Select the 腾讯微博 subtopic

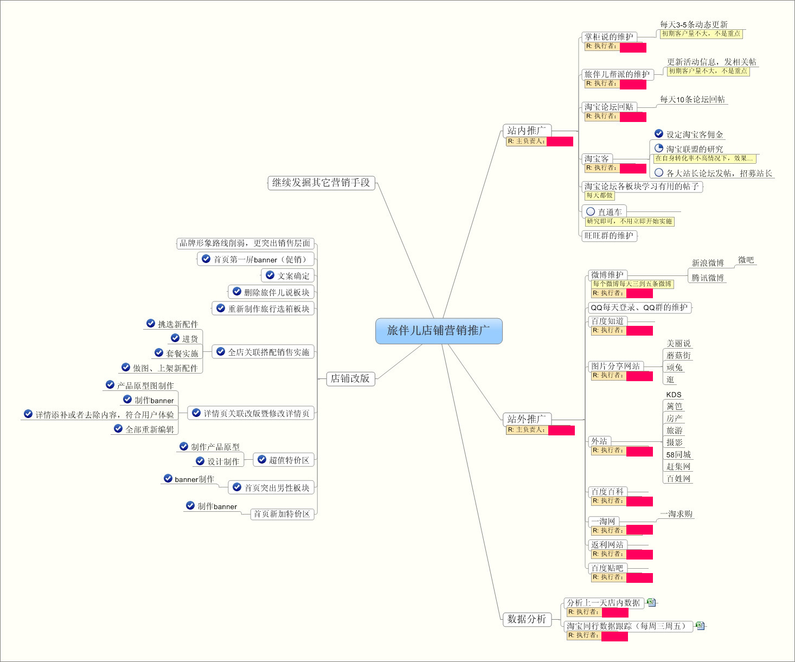coord(708,278)
